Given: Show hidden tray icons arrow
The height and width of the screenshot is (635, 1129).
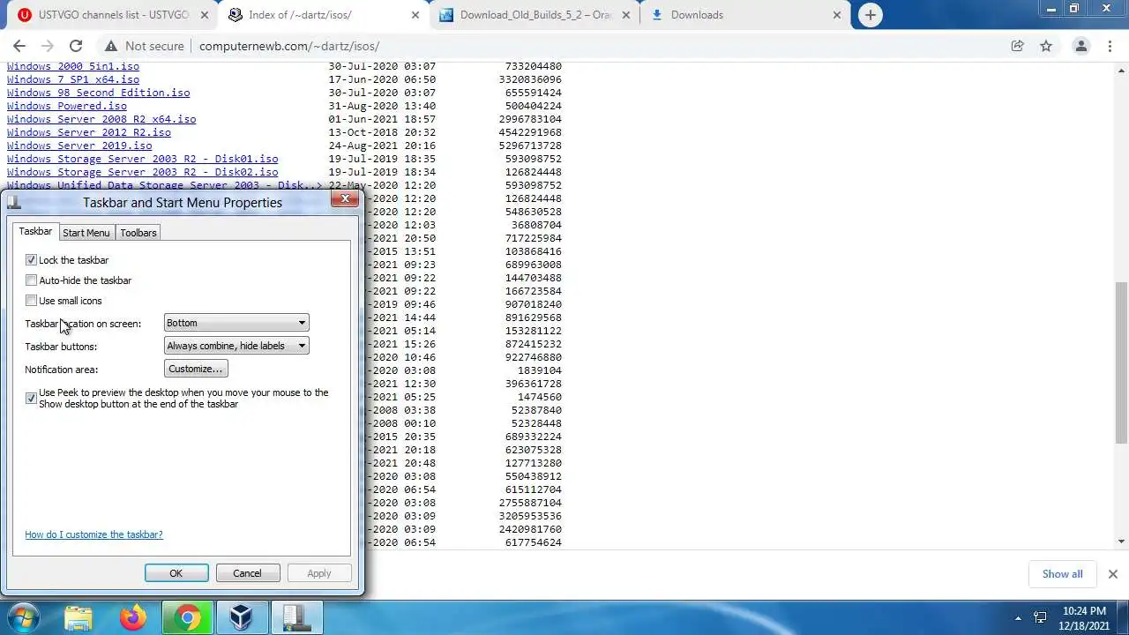Looking at the screenshot, I should tap(1018, 618).
